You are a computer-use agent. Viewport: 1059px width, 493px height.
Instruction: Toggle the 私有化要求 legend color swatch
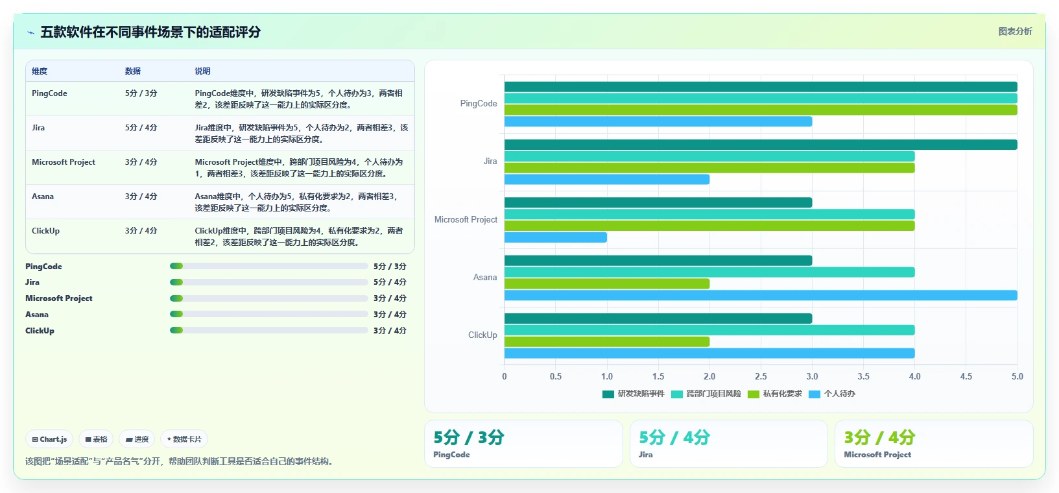753,394
